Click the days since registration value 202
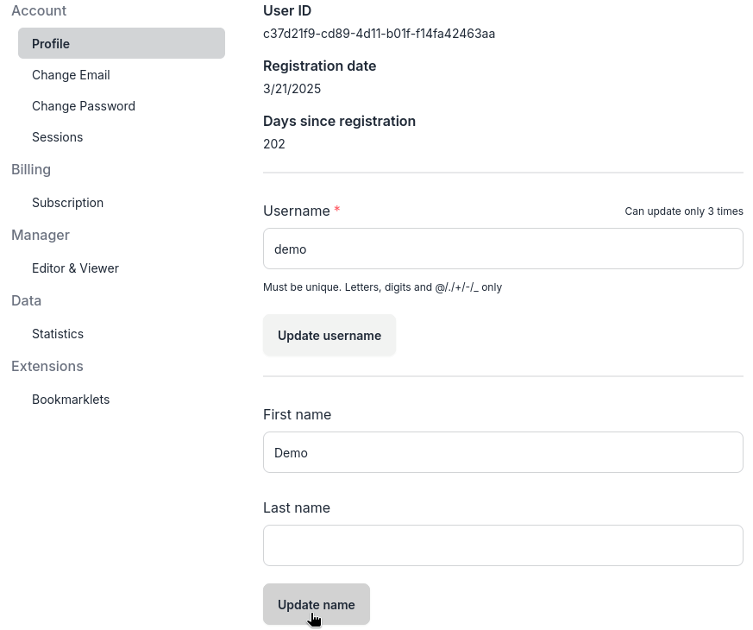Image resolution: width=753 pixels, height=630 pixels. (x=274, y=144)
